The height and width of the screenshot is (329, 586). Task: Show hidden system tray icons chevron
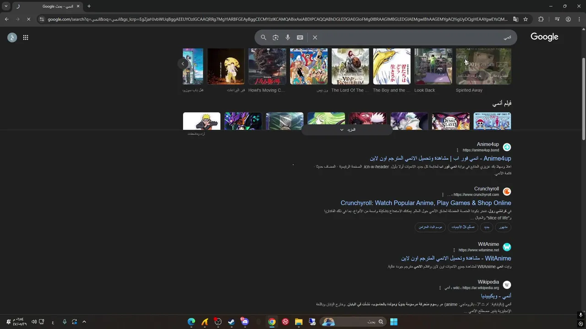click(x=84, y=322)
